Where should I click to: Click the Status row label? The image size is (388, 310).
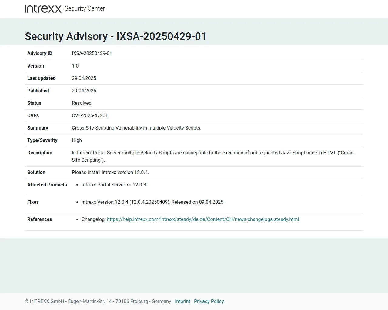pyautogui.click(x=34, y=103)
